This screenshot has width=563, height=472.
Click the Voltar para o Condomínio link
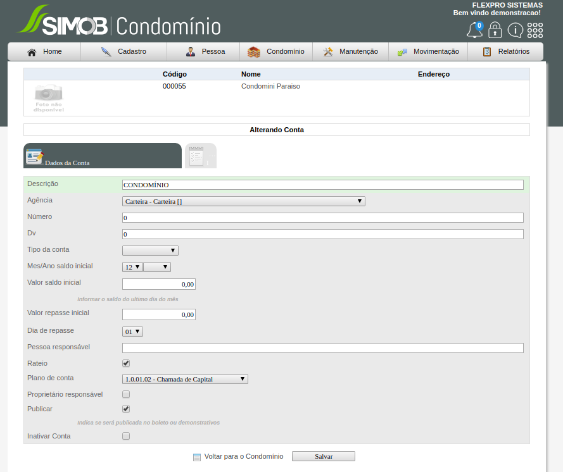244,456
